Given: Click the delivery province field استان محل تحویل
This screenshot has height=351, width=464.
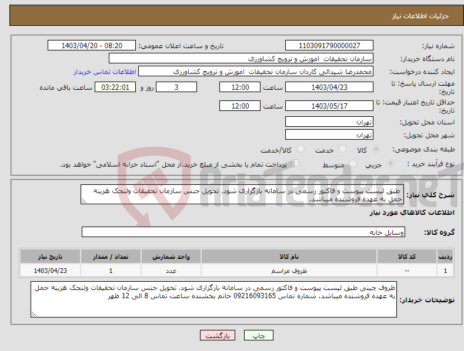Looking at the screenshot, I should 329,122.
